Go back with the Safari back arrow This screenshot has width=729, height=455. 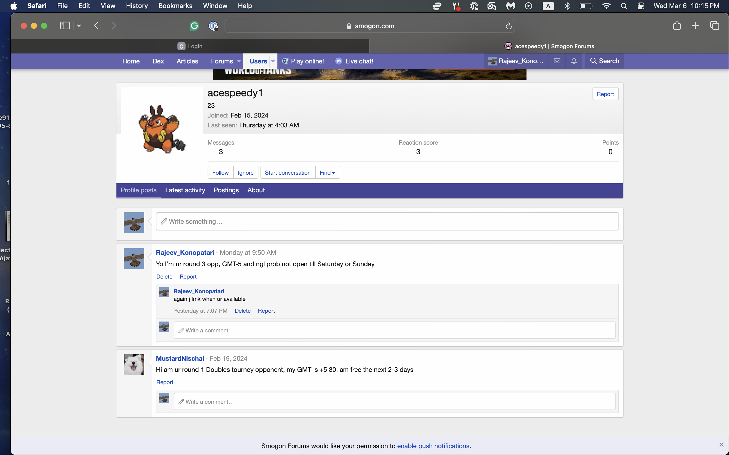click(x=96, y=26)
